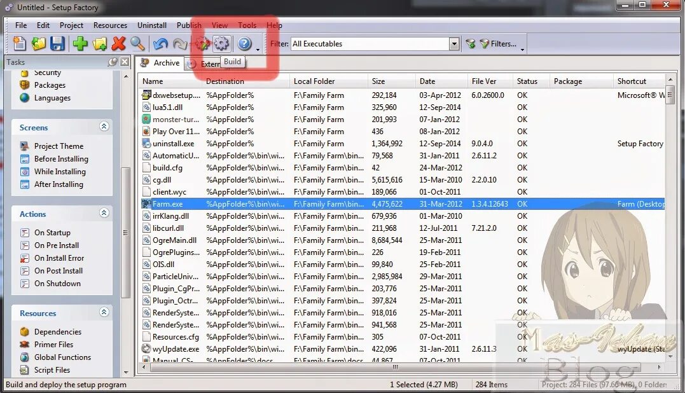Sort files by the Name column header
The image size is (685, 393).
[x=171, y=81]
